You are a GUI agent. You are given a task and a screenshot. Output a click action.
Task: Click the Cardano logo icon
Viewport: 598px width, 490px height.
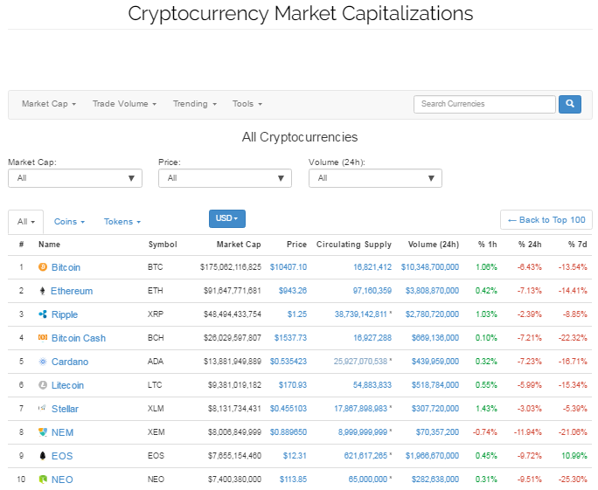click(x=43, y=362)
